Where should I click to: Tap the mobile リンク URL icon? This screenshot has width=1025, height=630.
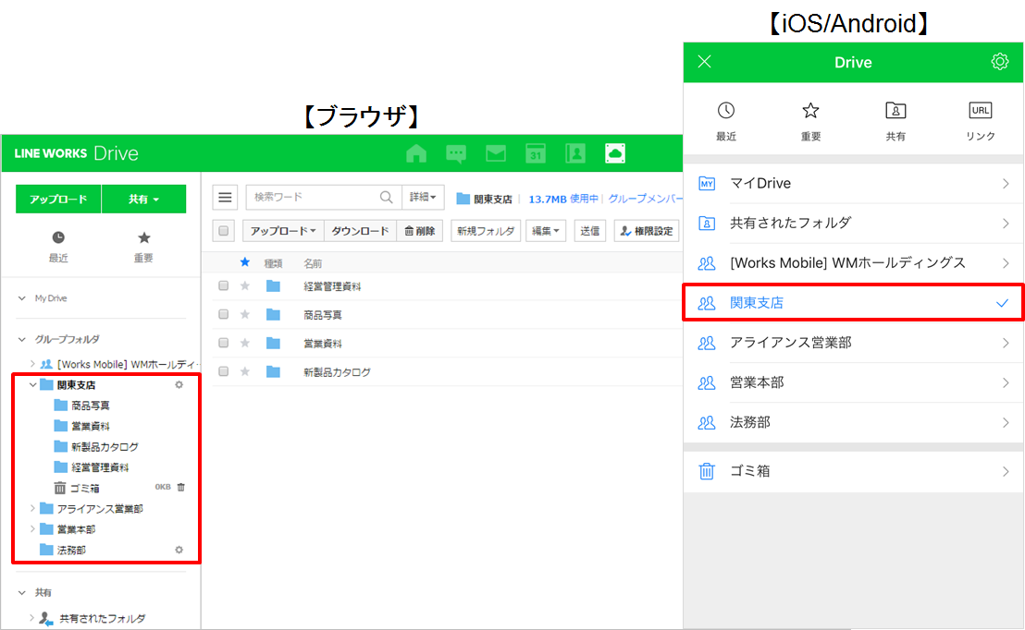coord(980,111)
